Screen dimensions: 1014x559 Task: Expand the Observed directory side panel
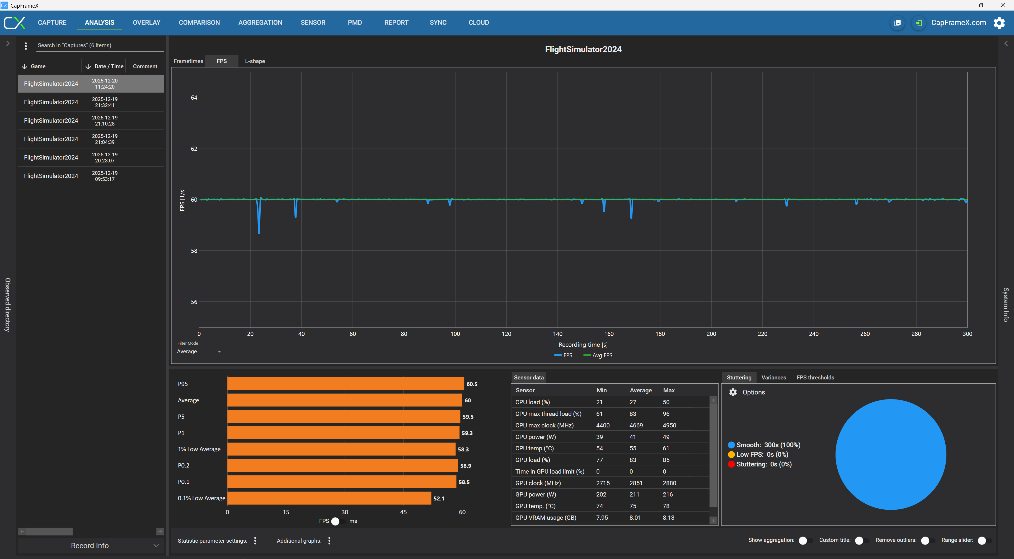pyautogui.click(x=7, y=43)
